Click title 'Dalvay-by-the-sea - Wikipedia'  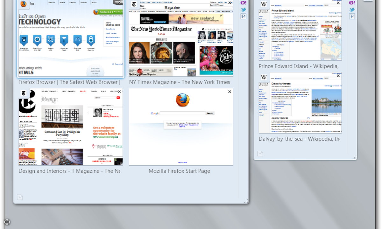point(299,139)
